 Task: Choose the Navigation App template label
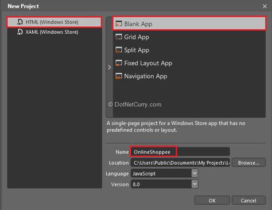146,76
